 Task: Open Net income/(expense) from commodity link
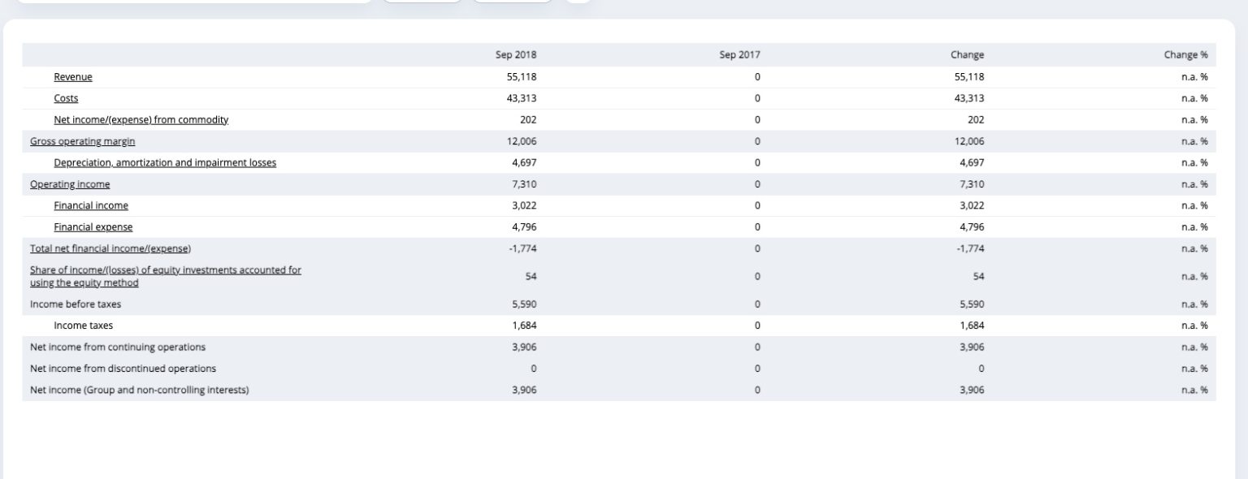(141, 120)
